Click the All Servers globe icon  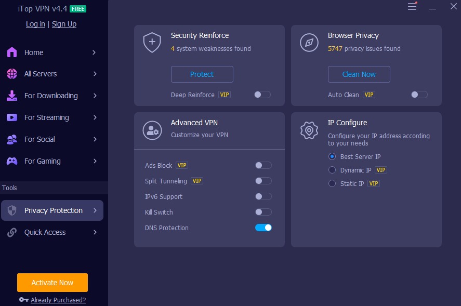(11, 74)
